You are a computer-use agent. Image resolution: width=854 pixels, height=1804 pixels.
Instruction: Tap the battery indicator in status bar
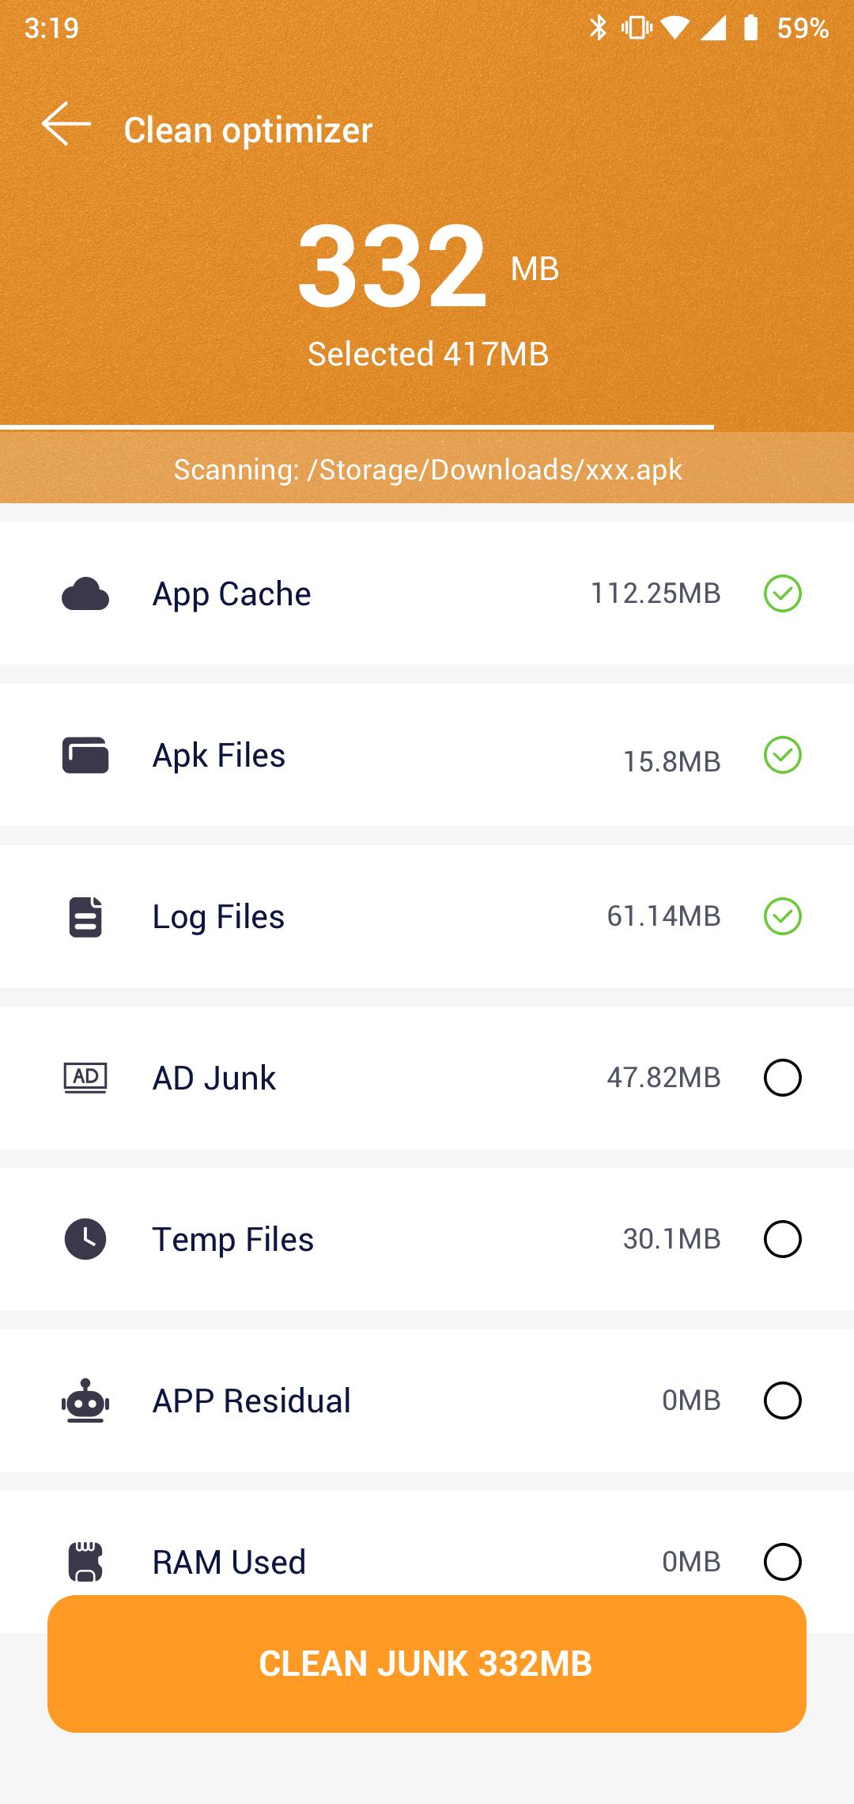[750, 28]
